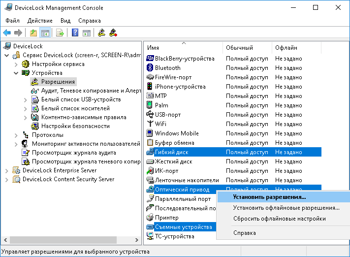The width and height of the screenshot is (350, 257).
Task: Click the Up one level folder icon
Action: pos(33,33)
